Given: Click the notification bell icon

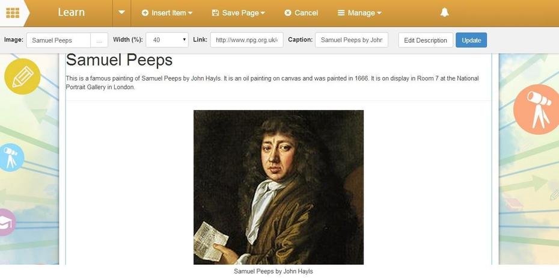Looking at the screenshot, I should 444,13.
